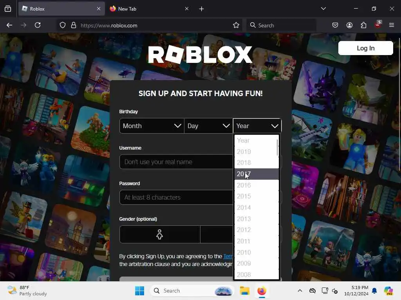Launch Copilot from the taskbar
401x300 pixels.
pyautogui.click(x=388, y=291)
